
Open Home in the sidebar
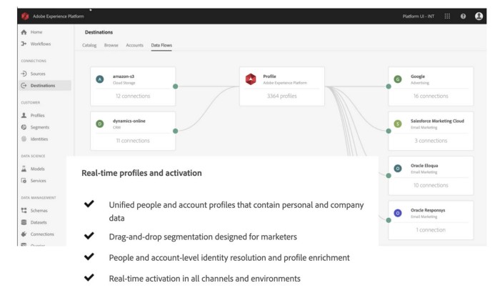(36, 32)
